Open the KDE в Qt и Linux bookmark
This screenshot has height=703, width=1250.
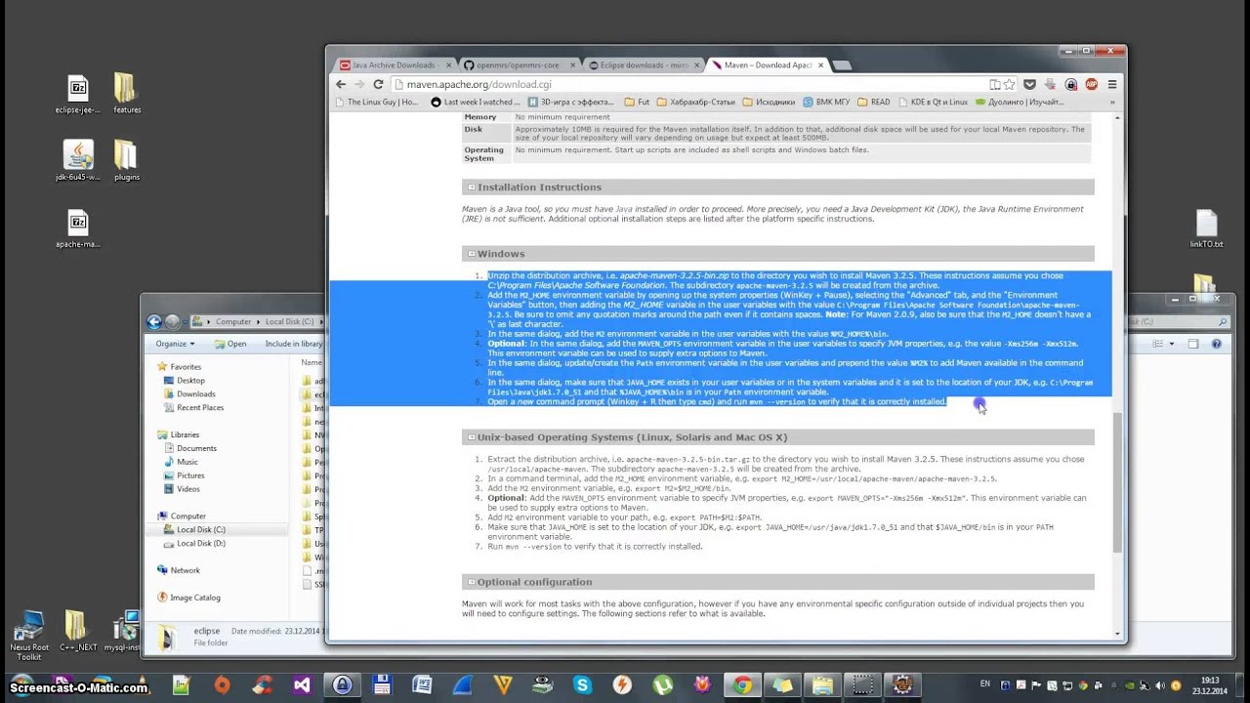pyautogui.click(x=933, y=102)
